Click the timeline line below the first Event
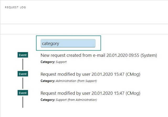 click(23, 64)
